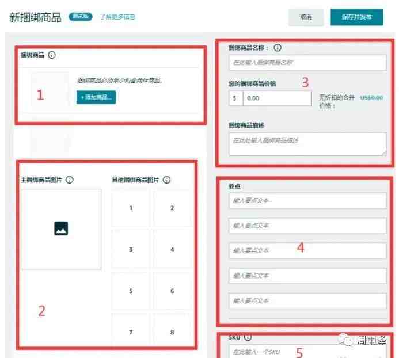Screen dimensions: 399x358
Task: Select additional image slot 1
Action: [131, 208]
